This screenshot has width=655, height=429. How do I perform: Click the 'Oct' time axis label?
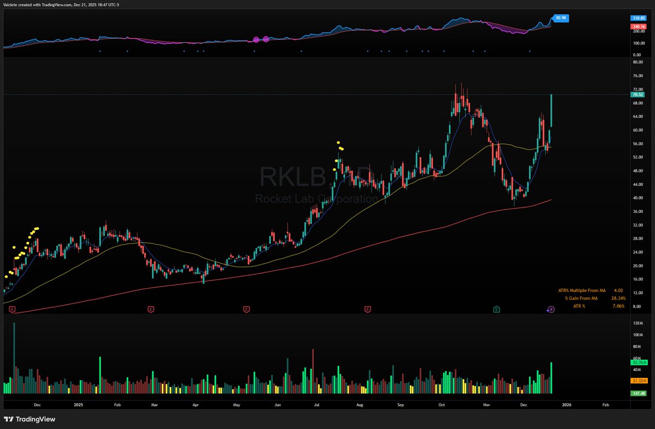[x=441, y=405]
